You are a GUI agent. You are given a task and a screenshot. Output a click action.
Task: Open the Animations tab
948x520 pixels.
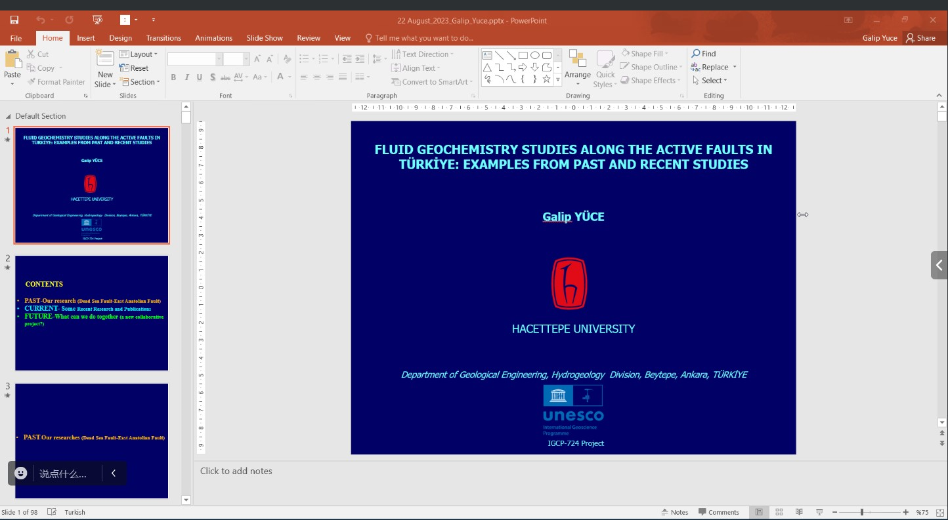[213, 38]
